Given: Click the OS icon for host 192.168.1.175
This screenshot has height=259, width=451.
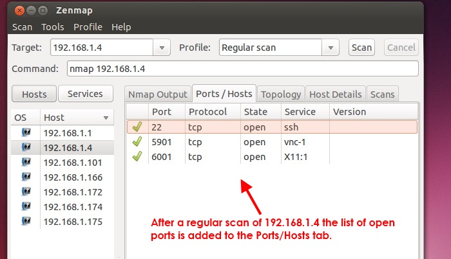Looking at the screenshot, I should pos(26,221).
